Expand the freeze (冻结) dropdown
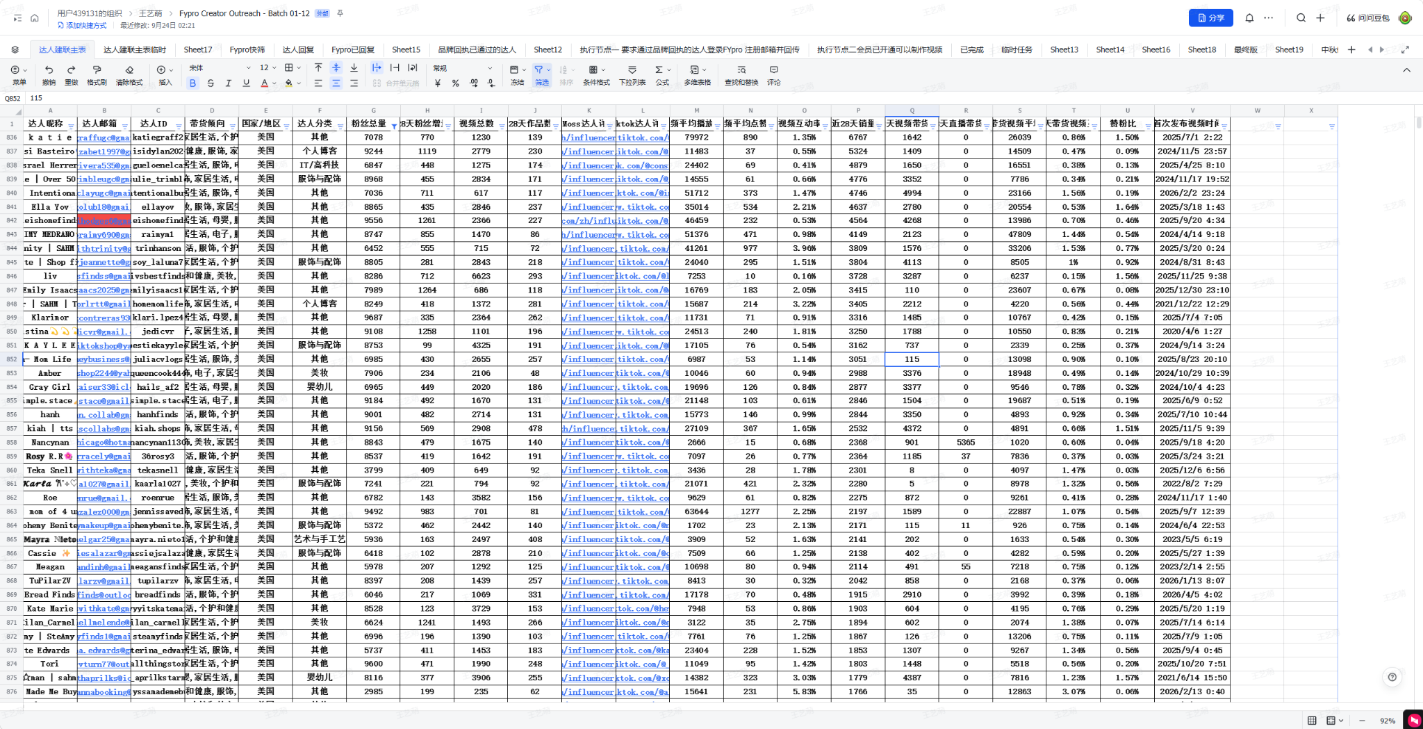Image resolution: width=1423 pixels, height=729 pixels. pyautogui.click(x=525, y=69)
